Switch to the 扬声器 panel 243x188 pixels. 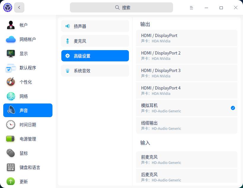pos(95,26)
